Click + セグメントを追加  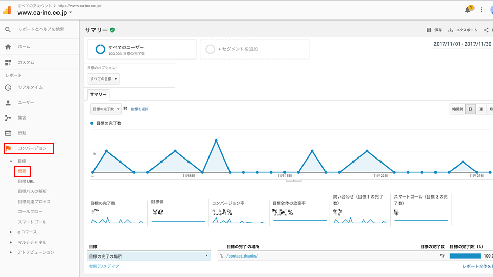(238, 49)
